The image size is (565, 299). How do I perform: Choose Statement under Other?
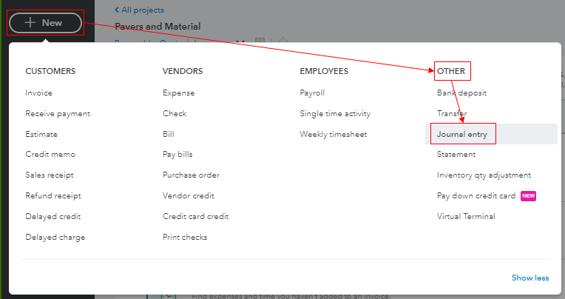(456, 155)
